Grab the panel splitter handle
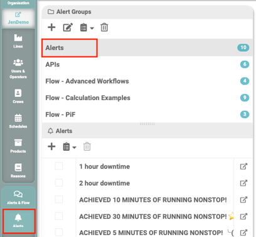256x237 pixels. point(147,124)
